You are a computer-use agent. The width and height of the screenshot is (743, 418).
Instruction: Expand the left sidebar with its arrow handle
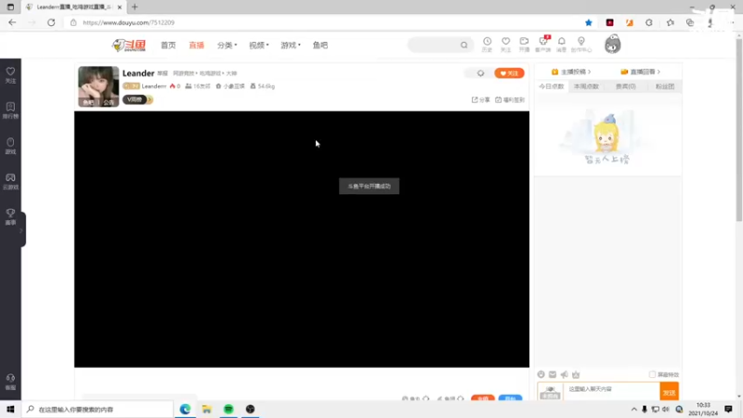click(21, 229)
